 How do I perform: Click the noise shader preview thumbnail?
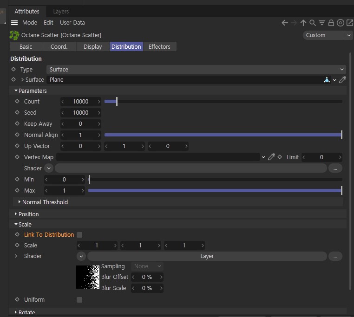(88, 277)
